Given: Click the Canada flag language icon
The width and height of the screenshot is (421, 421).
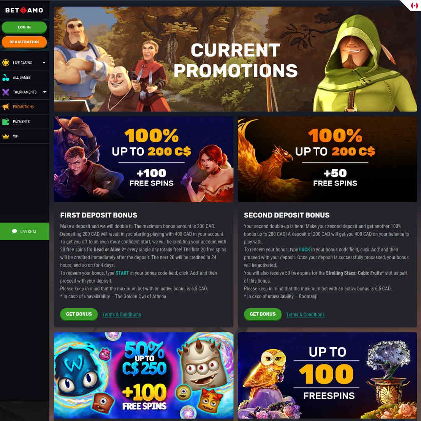Looking at the screenshot, I should click(x=414, y=5).
